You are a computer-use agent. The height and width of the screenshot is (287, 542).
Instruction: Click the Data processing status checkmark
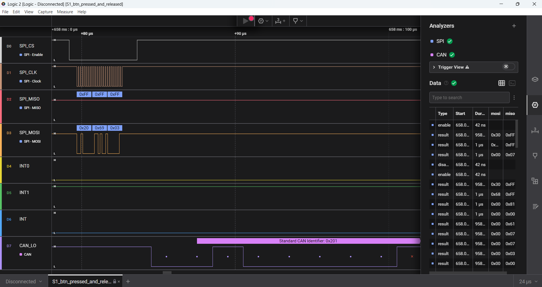454,83
